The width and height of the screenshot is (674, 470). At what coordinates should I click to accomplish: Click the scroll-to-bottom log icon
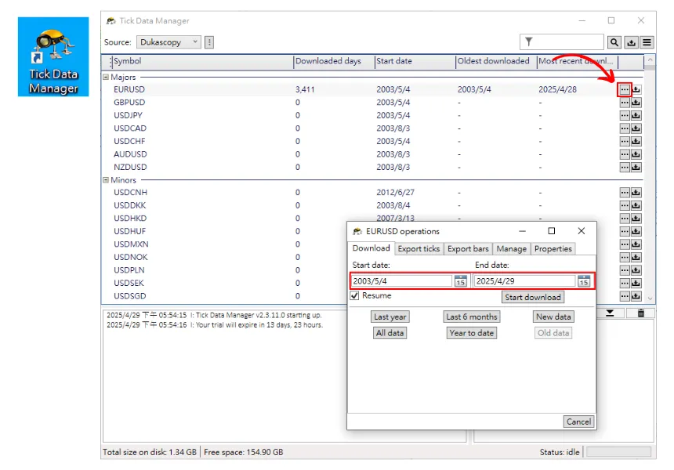[610, 313]
